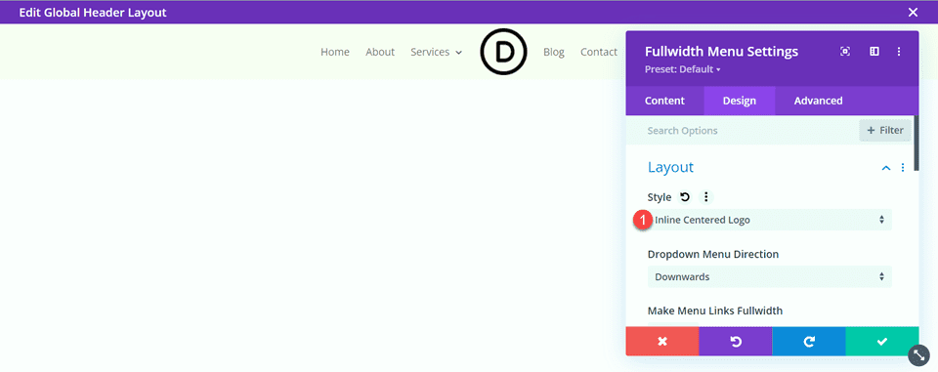Click the Blog menu link
Viewport: 938px width, 372px height.
point(554,52)
